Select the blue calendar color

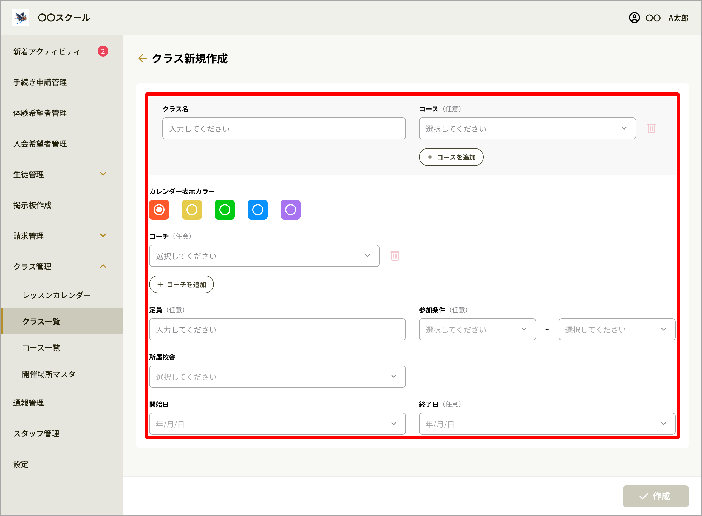(258, 210)
